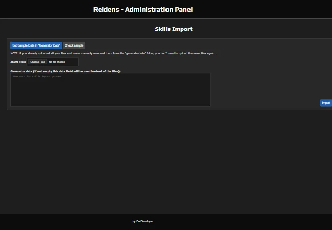The image size is (332, 230).
Task: Click the NOTE about uploaded files text
Action: coord(113,53)
